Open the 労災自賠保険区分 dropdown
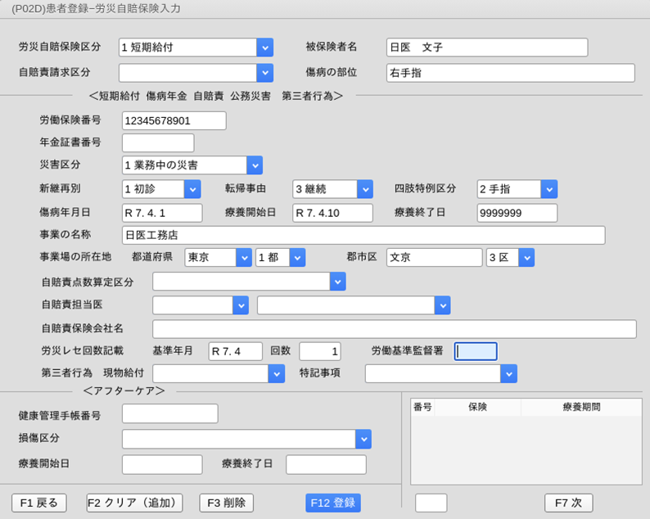 click(x=264, y=47)
